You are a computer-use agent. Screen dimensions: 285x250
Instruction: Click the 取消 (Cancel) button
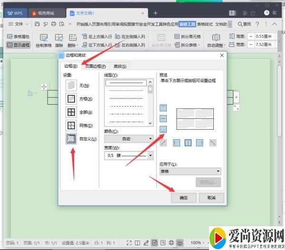click(211, 197)
